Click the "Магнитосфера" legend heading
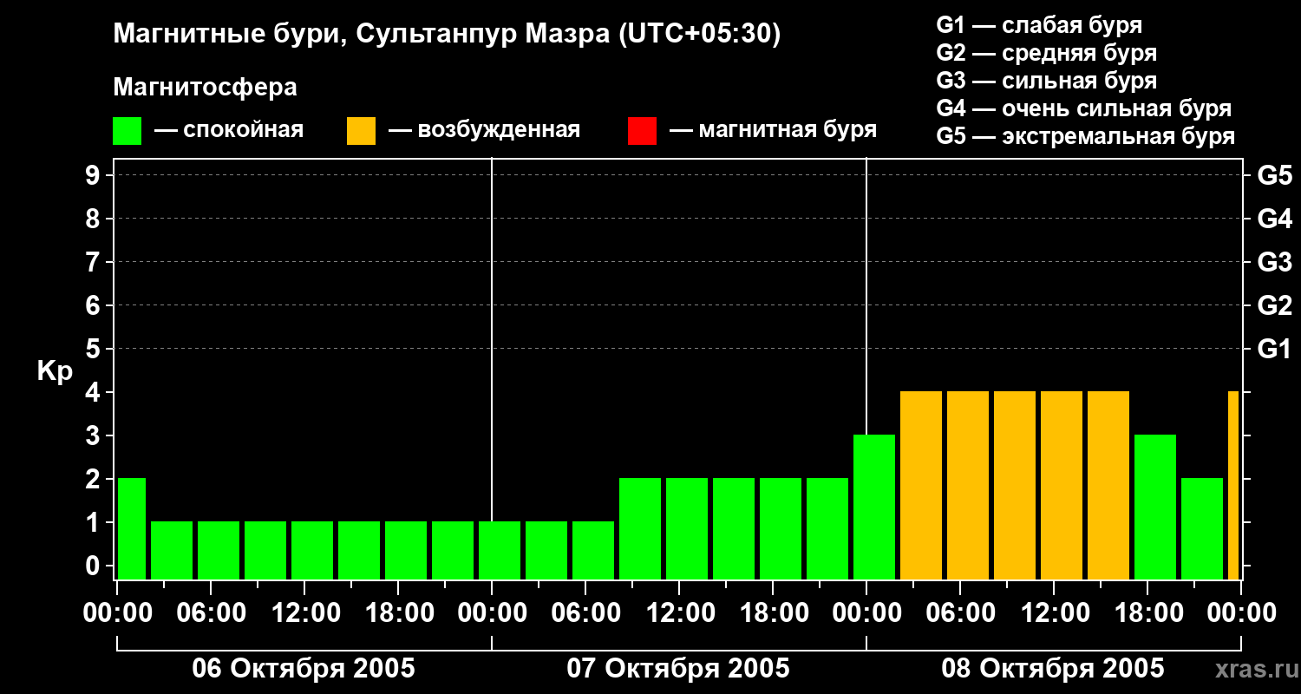1301x694 pixels. point(205,88)
